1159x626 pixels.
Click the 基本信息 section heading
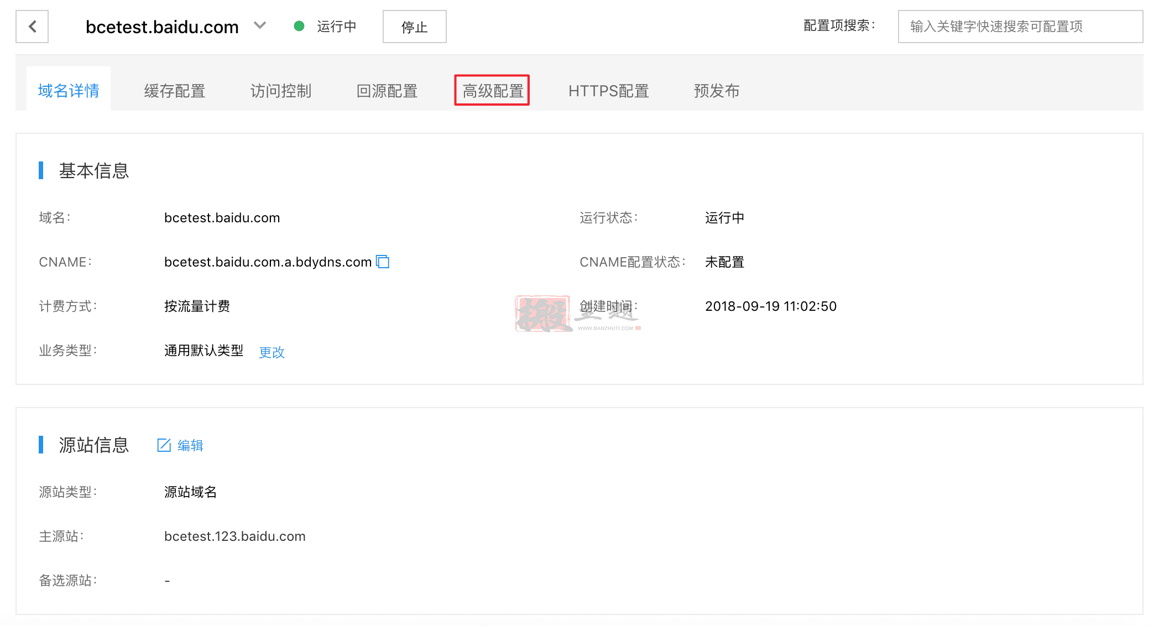94,171
